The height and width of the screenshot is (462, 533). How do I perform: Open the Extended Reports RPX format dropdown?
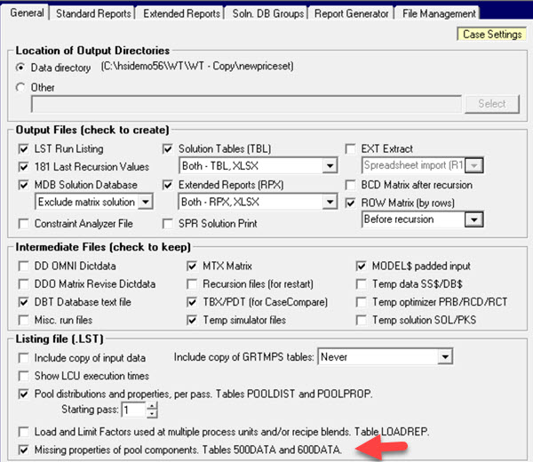coord(330,203)
